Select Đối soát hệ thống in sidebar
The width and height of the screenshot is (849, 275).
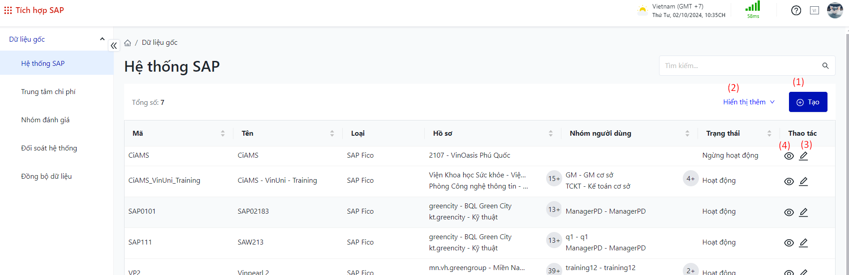49,148
